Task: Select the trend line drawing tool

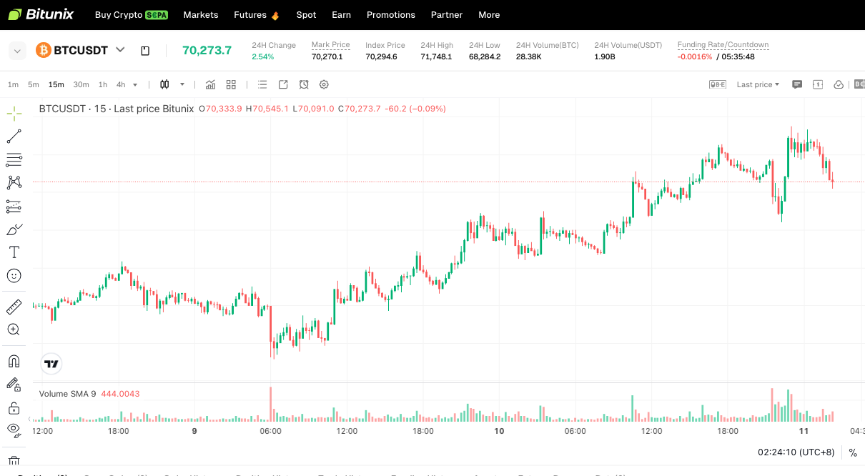Action: click(14, 136)
